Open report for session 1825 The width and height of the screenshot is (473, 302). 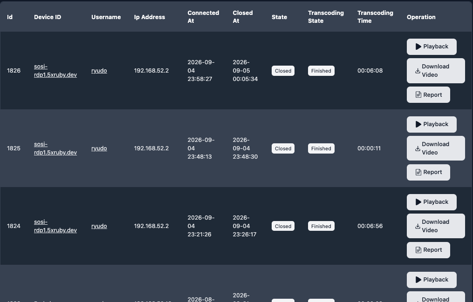click(428, 172)
